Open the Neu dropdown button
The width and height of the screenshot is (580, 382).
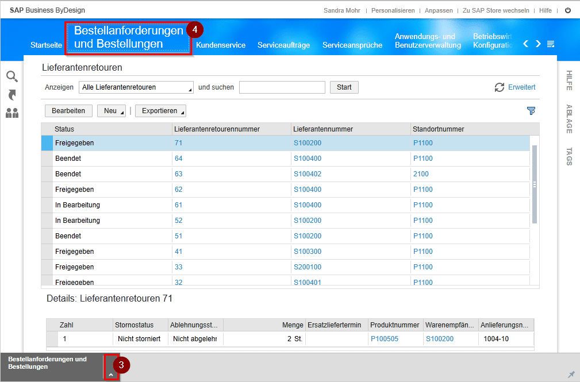point(112,110)
